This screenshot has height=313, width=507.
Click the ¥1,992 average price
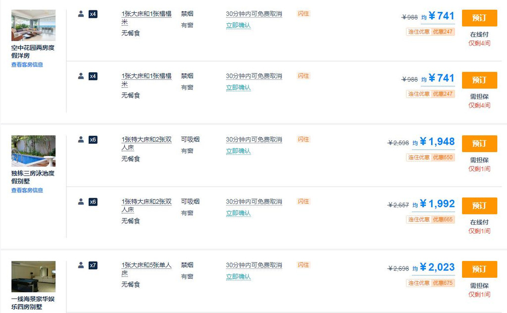tap(437, 204)
